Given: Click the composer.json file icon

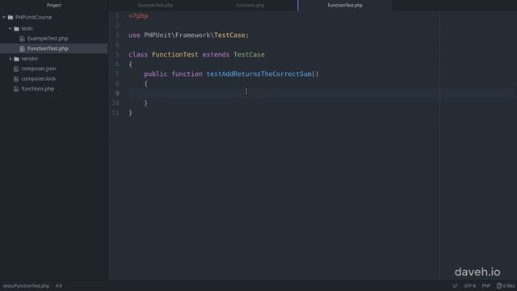Looking at the screenshot, I should [x=16, y=69].
